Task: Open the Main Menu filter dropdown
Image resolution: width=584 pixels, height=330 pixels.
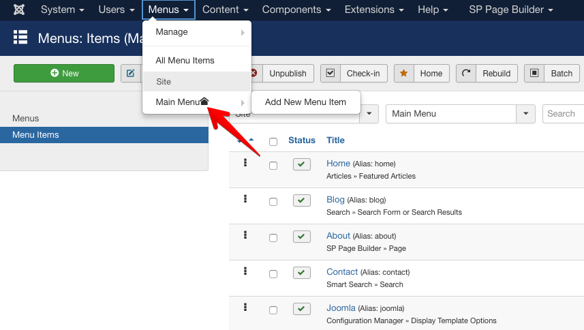Action: (460, 114)
